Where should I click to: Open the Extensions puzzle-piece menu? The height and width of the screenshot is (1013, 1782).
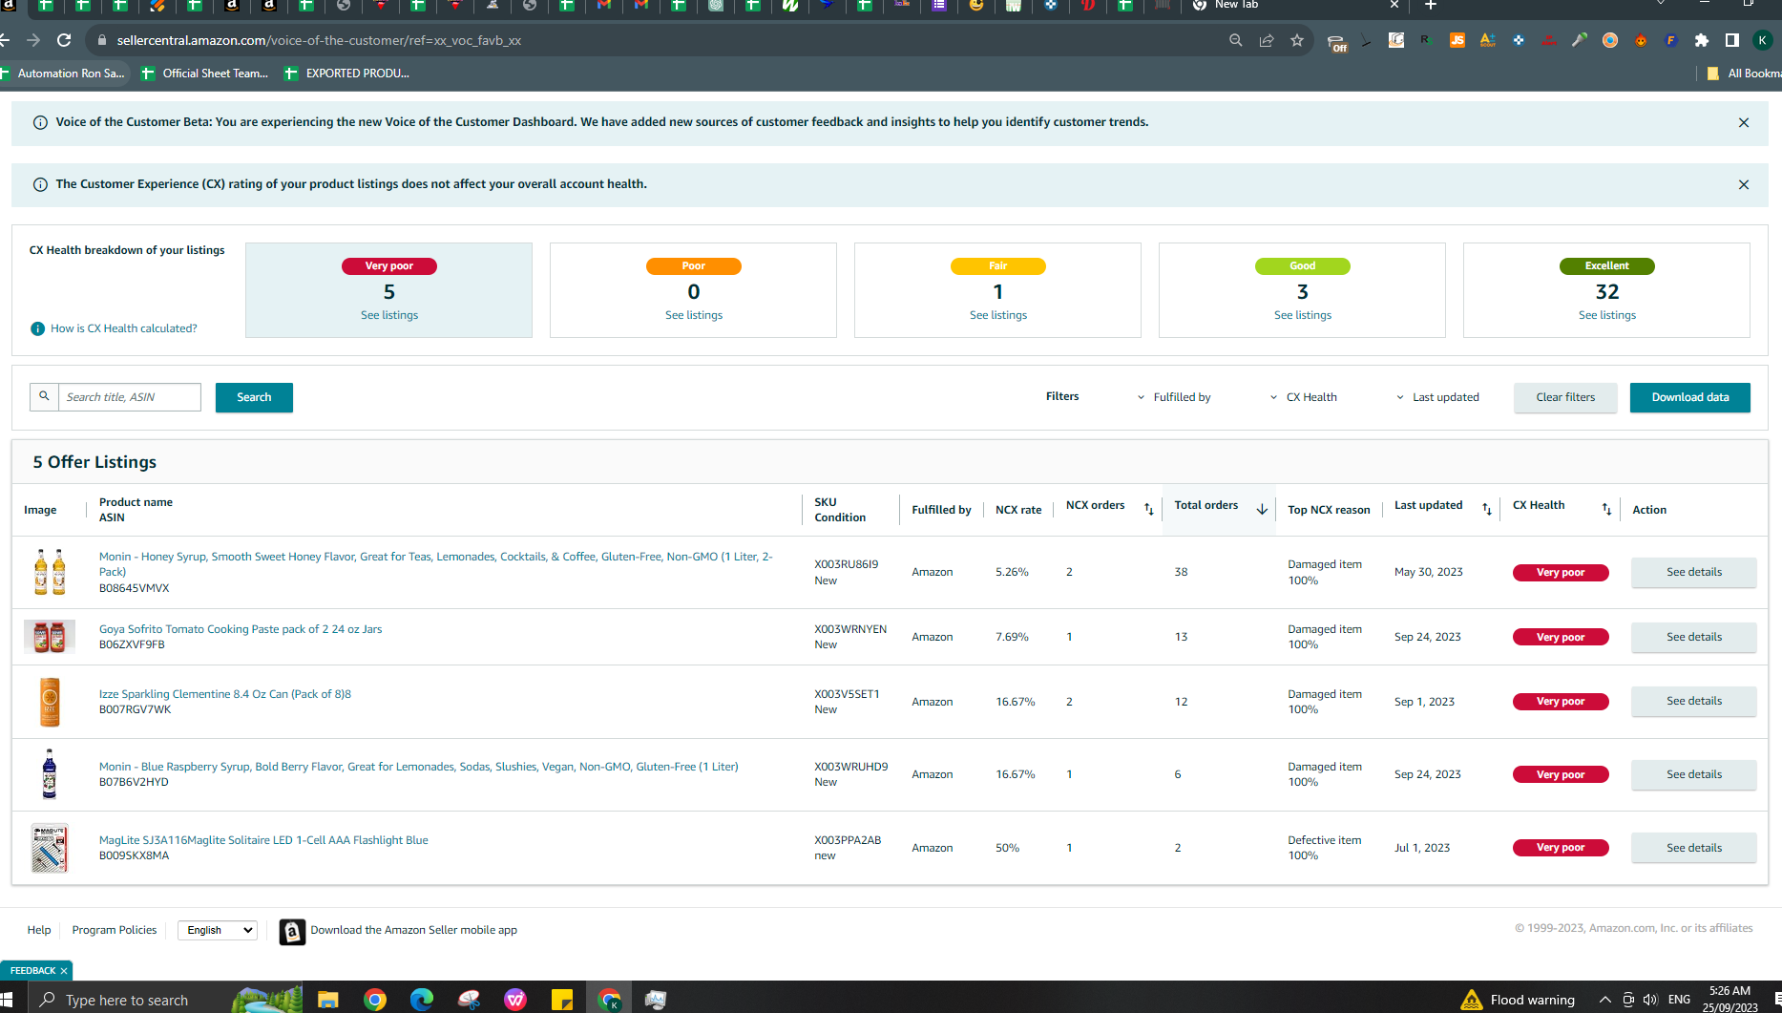(1702, 40)
